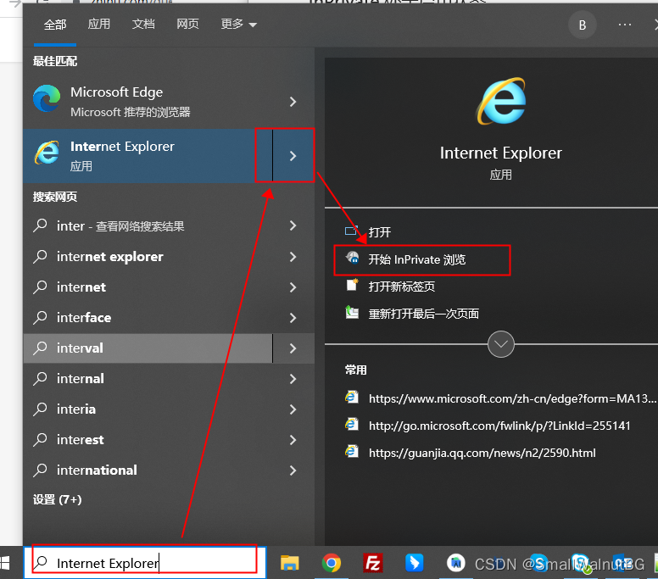This screenshot has height=579, width=658.
Task: Click IE icon beside guanjia.qq.com link
Action: coord(352,451)
